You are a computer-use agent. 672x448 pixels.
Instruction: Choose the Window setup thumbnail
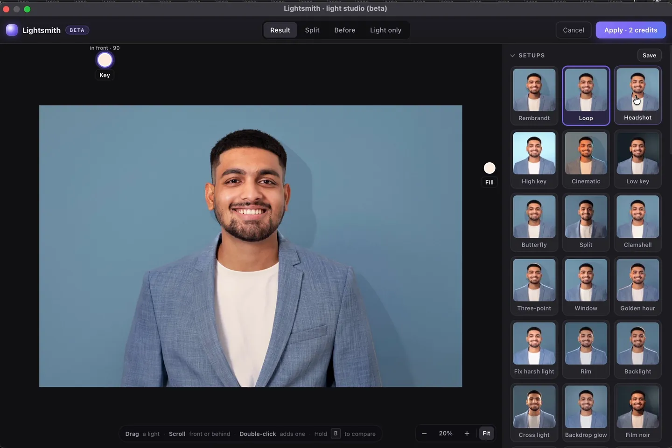pyautogui.click(x=586, y=286)
